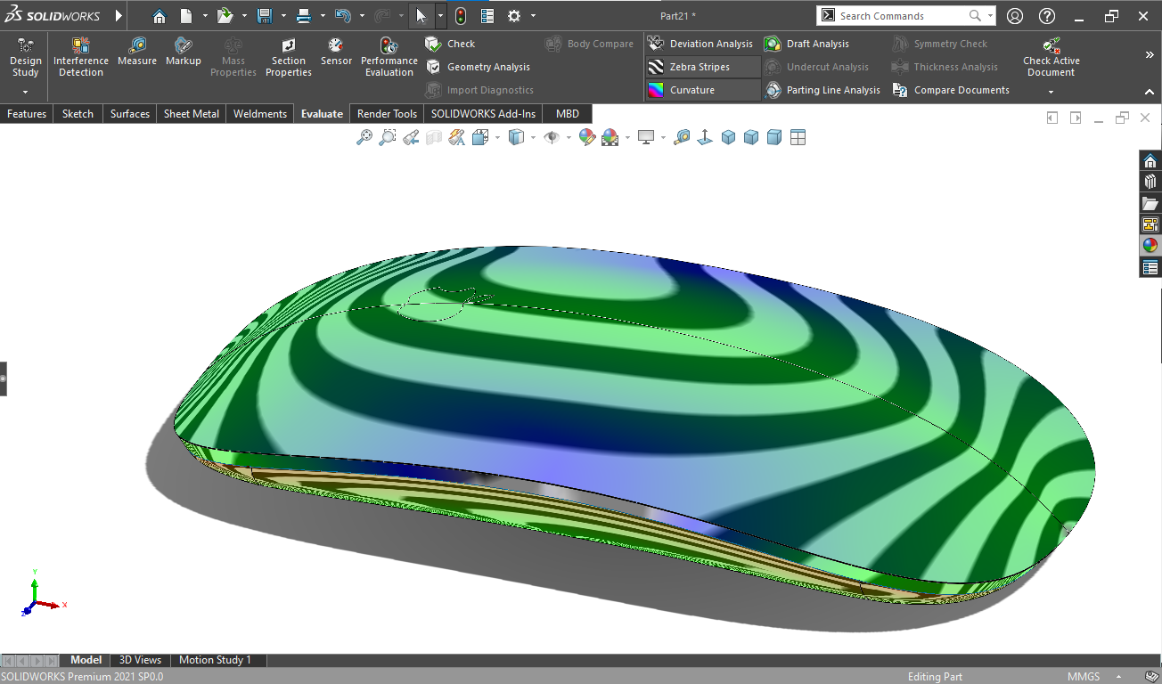
Task: Open the Appearances task pane tab
Action: pyautogui.click(x=1150, y=246)
